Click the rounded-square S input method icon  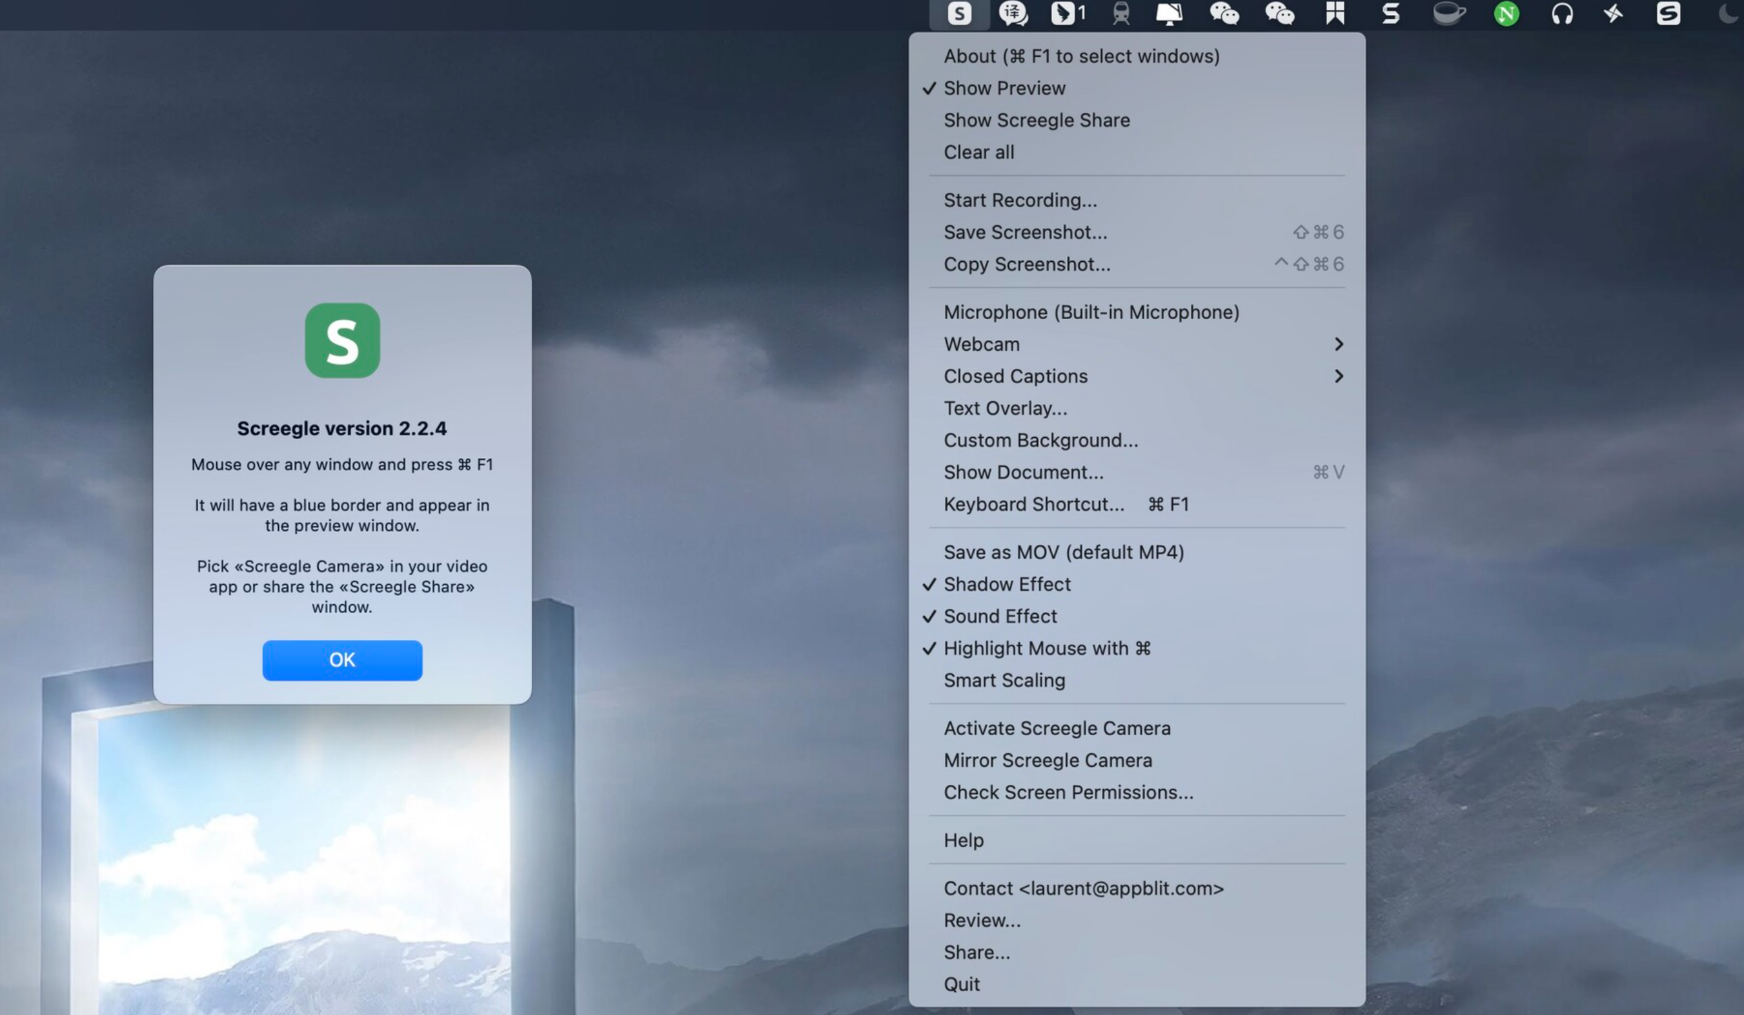(x=1668, y=14)
